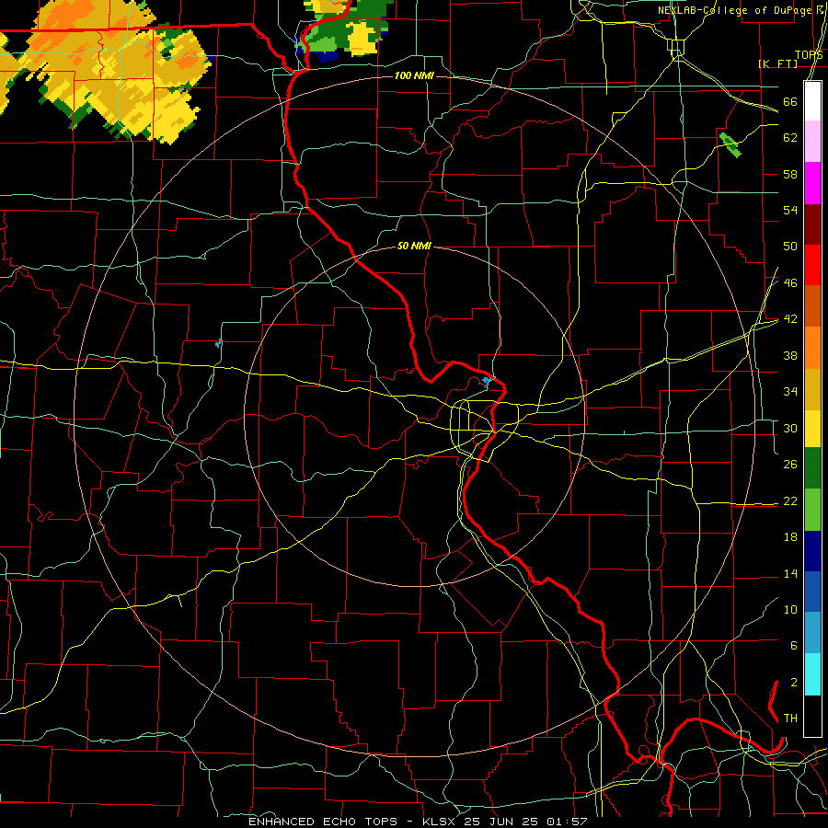Select the light green legend swatch
This screenshot has height=828, width=828.
(x=812, y=510)
